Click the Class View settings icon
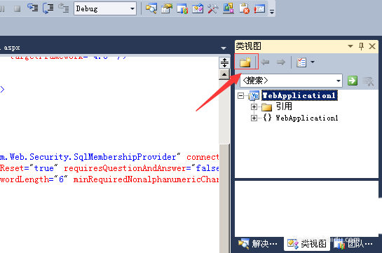This screenshot has width=382, height=253. [301, 62]
